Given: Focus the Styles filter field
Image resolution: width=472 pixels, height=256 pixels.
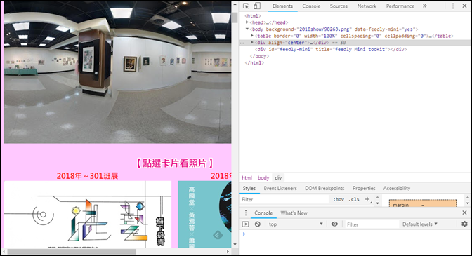Looking at the screenshot, I should [284, 199].
